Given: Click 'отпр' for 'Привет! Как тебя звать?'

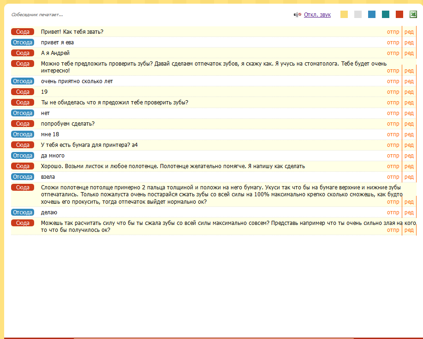Looking at the screenshot, I should 393,32.
